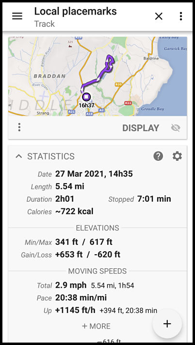Open the top-right vertical dots overflow menu
195x345 pixels.
coord(181,16)
